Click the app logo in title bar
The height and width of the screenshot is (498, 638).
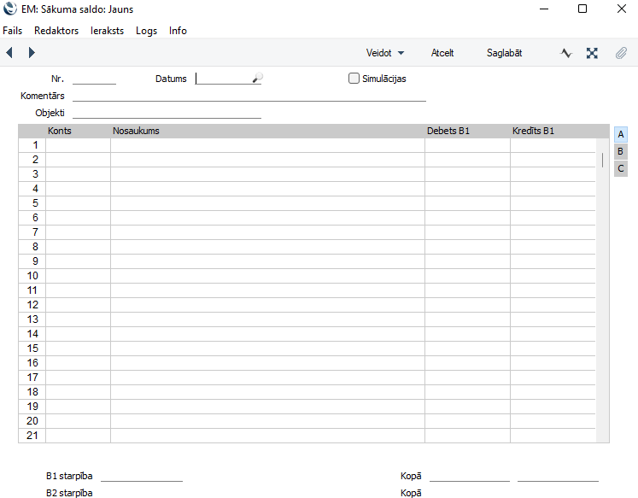(10, 9)
